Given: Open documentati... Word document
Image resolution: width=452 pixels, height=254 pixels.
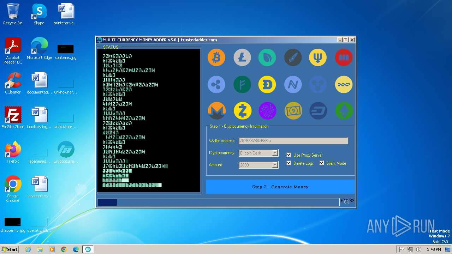Looking at the screenshot, I should [39, 83].
